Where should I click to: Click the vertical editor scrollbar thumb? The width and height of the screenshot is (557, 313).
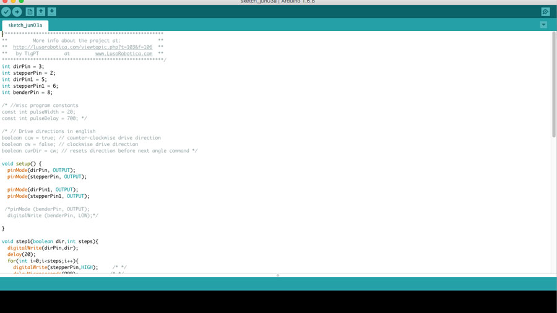(x=554, y=85)
